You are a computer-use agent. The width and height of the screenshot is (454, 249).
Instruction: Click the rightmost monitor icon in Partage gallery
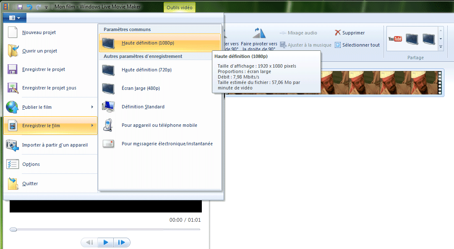pyautogui.click(x=429, y=39)
